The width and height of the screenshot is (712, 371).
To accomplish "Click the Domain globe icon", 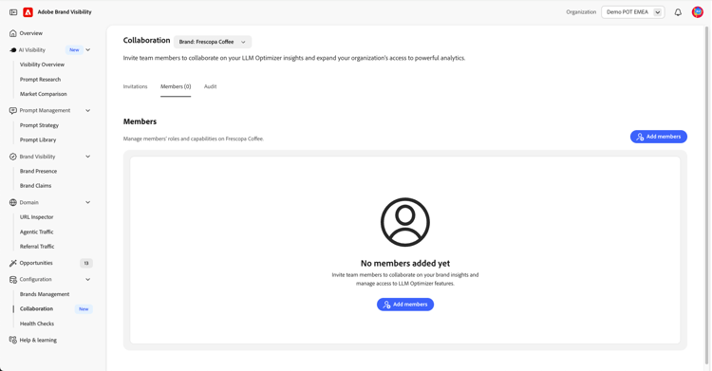I will [x=12, y=202].
